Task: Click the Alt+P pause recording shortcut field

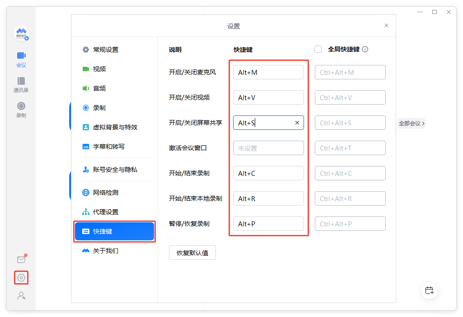Action: coord(268,224)
